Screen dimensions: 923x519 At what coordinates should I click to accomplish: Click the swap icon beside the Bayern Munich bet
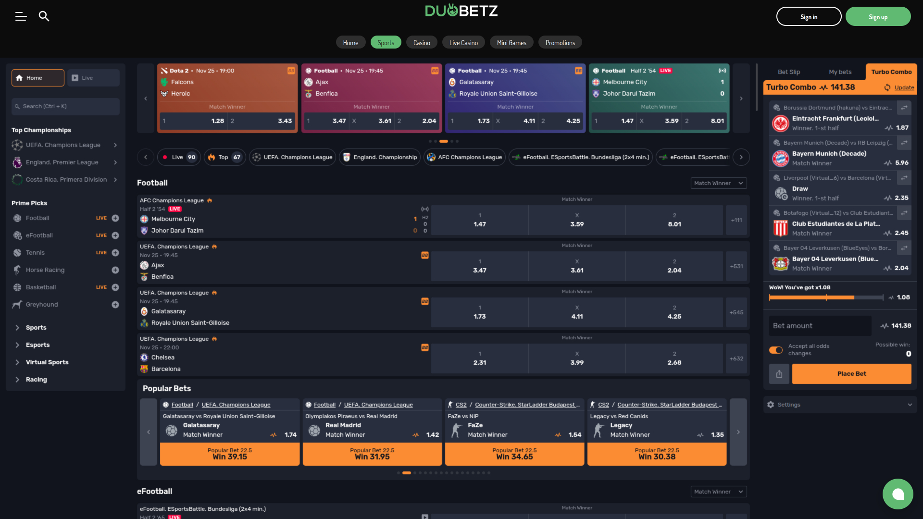coord(904,143)
